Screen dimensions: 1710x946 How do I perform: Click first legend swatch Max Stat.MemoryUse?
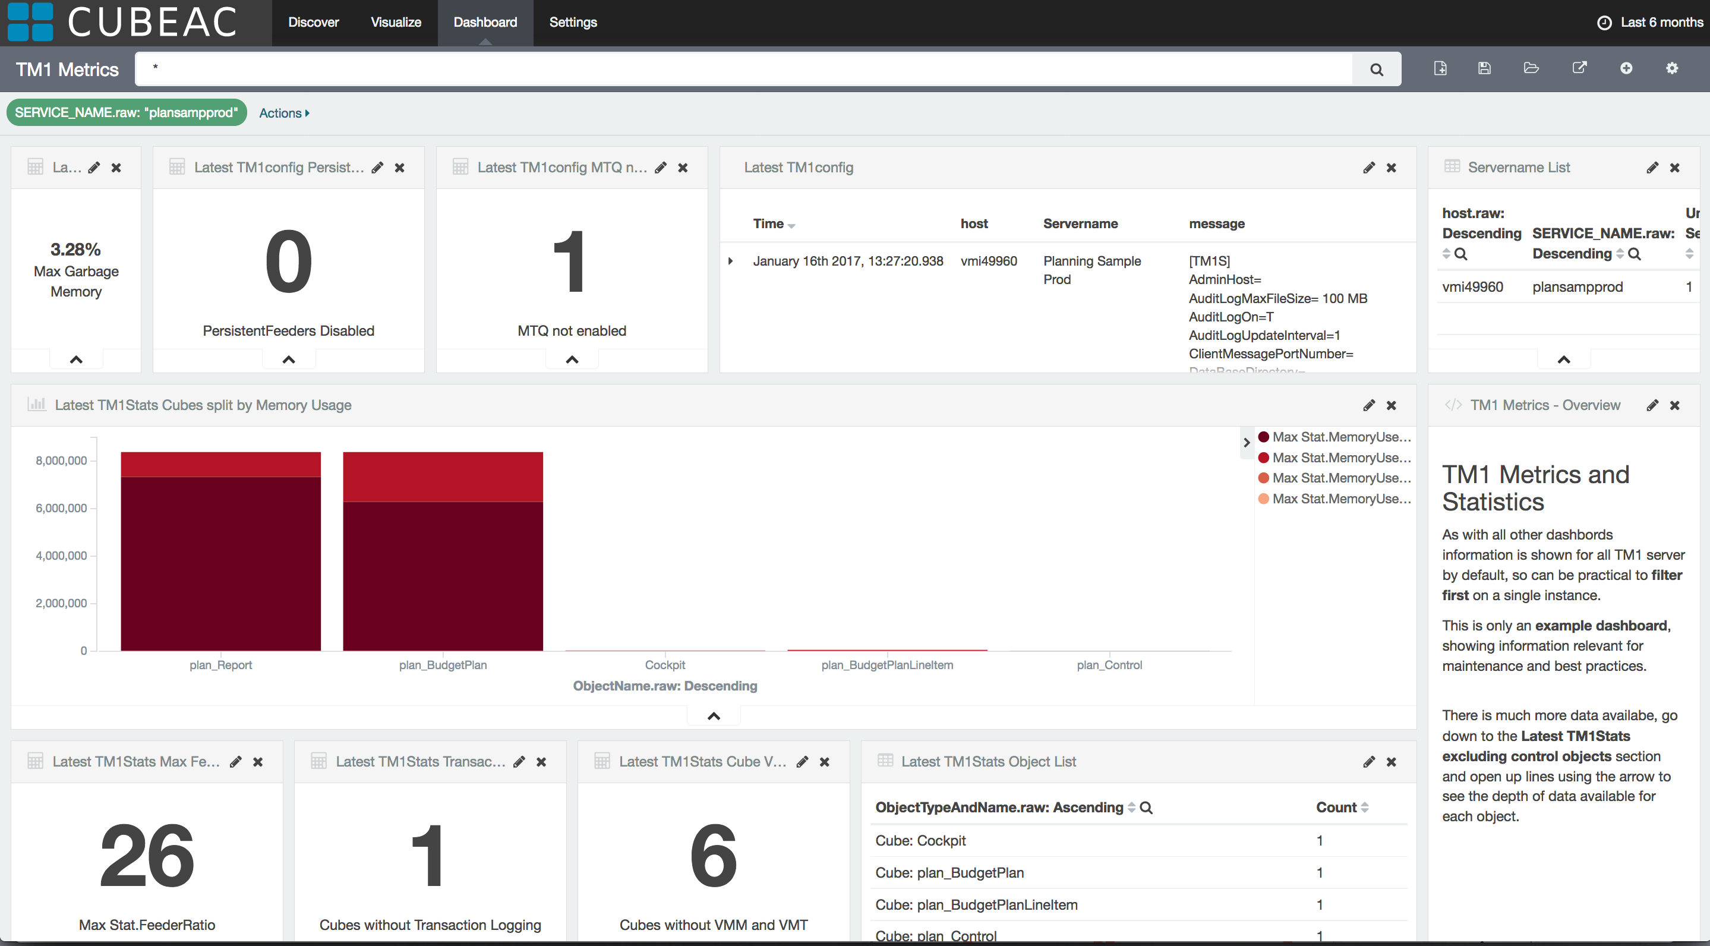point(1264,437)
